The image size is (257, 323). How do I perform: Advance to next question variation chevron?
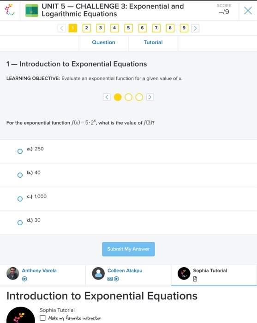(x=150, y=97)
